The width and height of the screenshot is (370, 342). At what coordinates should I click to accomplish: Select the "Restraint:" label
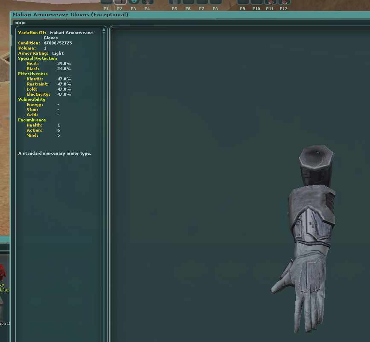[38, 84]
